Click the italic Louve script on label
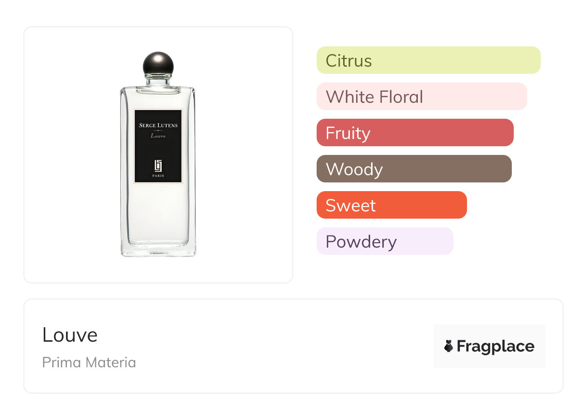587x417 pixels. tap(158, 136)
